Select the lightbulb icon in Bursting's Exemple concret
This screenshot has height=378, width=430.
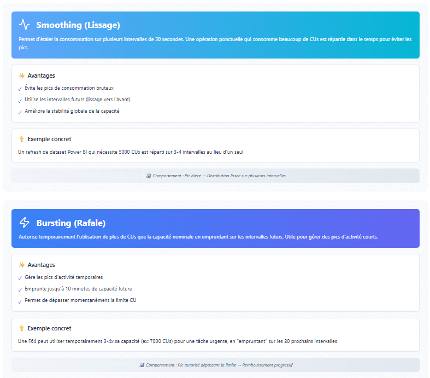click(x=22, y=329)
